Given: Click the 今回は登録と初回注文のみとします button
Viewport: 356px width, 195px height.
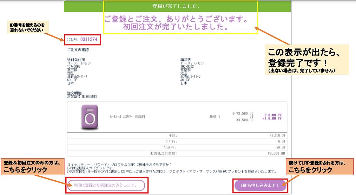Looking at the screenshot, I should click(x=106, y=185).
